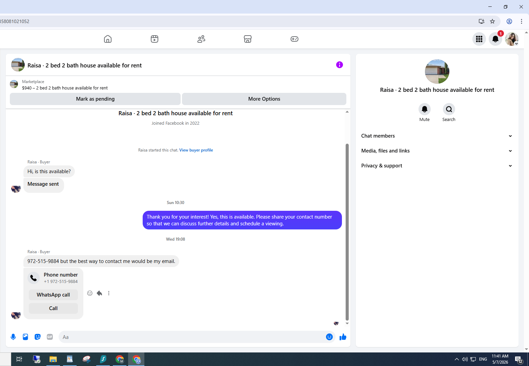Screen dimensions: 529x366
Task: Click the 972-515-9884 email message bubble
Action: [x=101, y=261]
